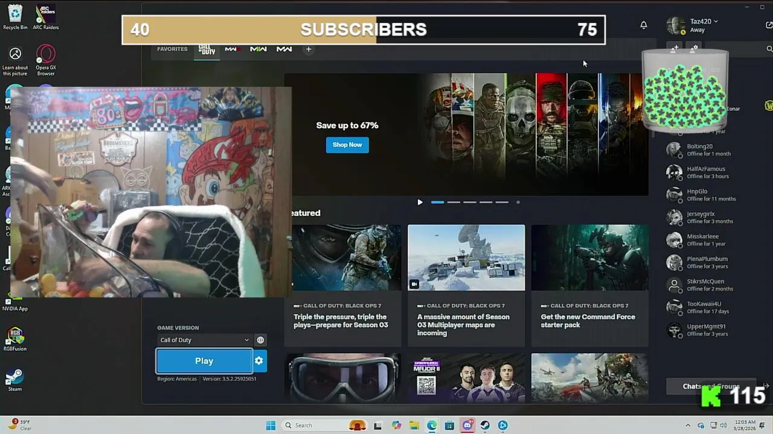Open Battle.net from the taskbar

503,426
